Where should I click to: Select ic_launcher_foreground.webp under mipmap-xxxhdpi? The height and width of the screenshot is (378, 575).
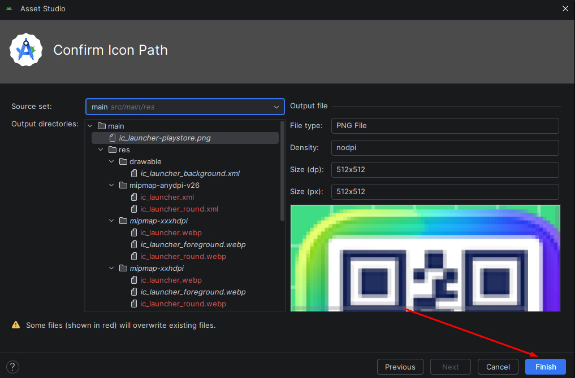193,244
